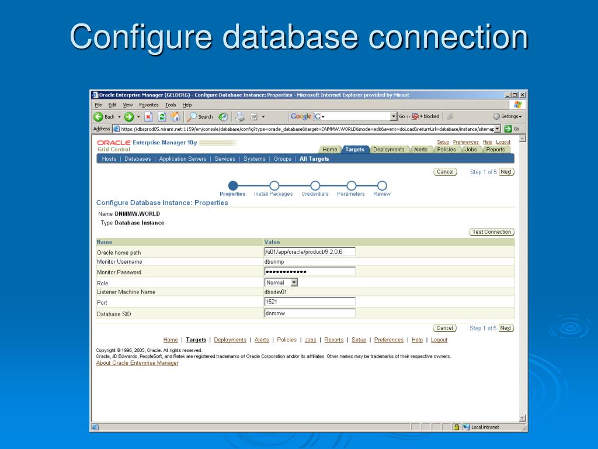The width and height of the screenshot is (598, 449).
Task: Select the Install Packages step circle
Action: (x=274, y=185)
